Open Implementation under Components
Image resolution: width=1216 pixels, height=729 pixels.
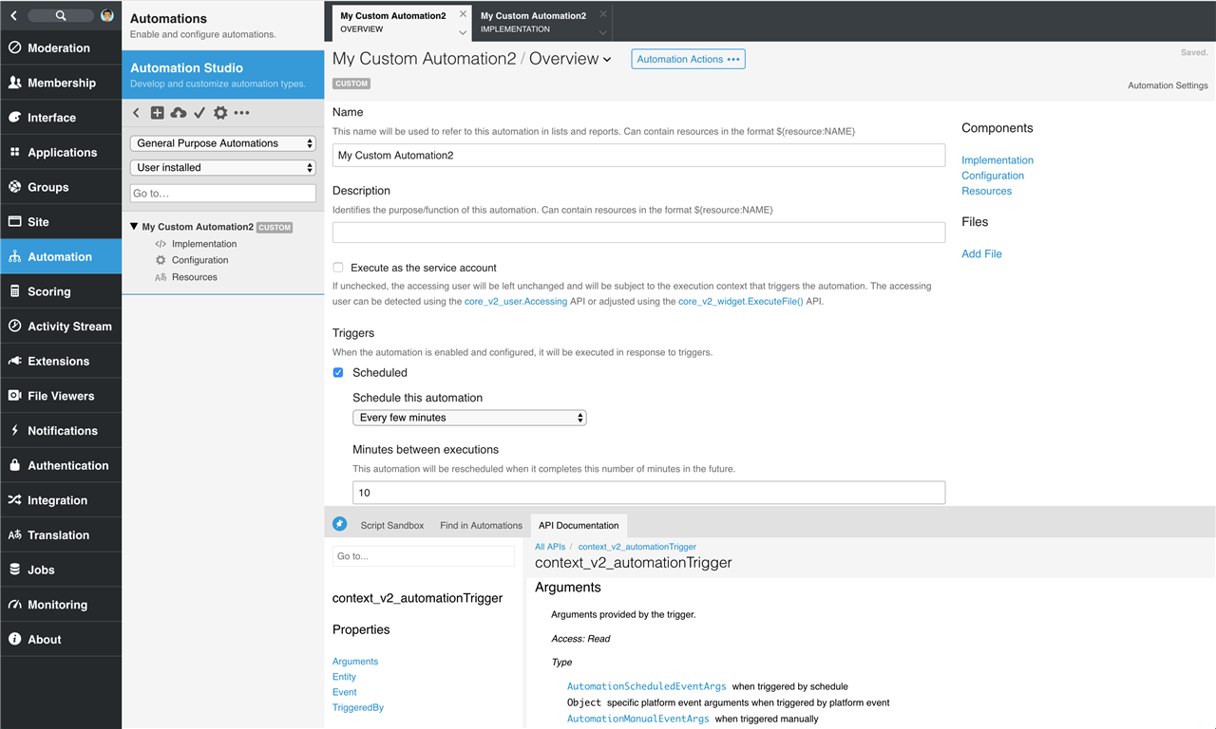point(997,160)
